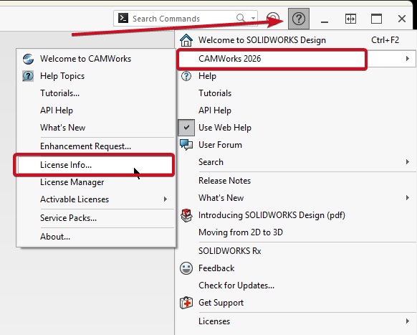Click the Ctrl+F2 shortcut text
The image size is (417, 335).
(385, 40)
